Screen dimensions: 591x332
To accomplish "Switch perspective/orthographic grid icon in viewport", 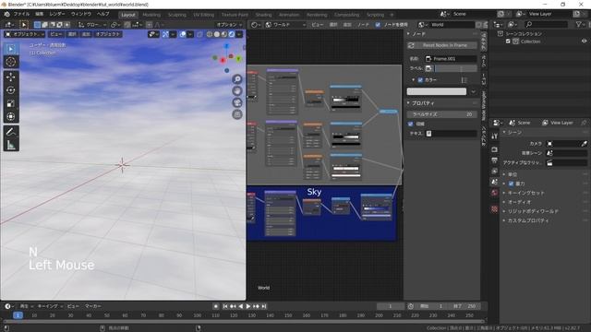I will coord(237,114).
